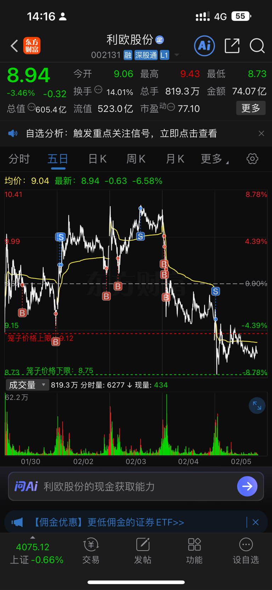Screen dimensions: 272x590
Task: Tap the 均价 9.04 label
Action: pyautogui.click(x=27, y=181)
